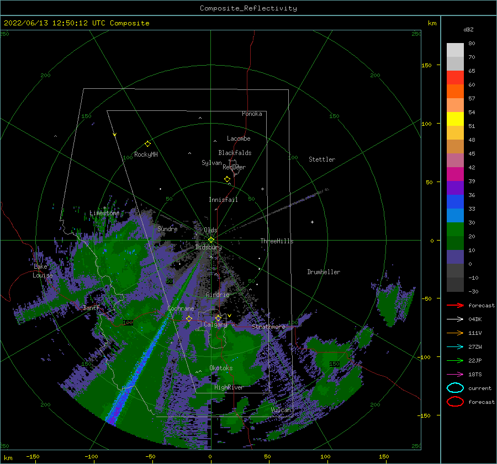The width and height of the screenshot is (497, 464).
Task: Select the purple 36-39 dBZ swatch
Action: [x=455, y=188]
